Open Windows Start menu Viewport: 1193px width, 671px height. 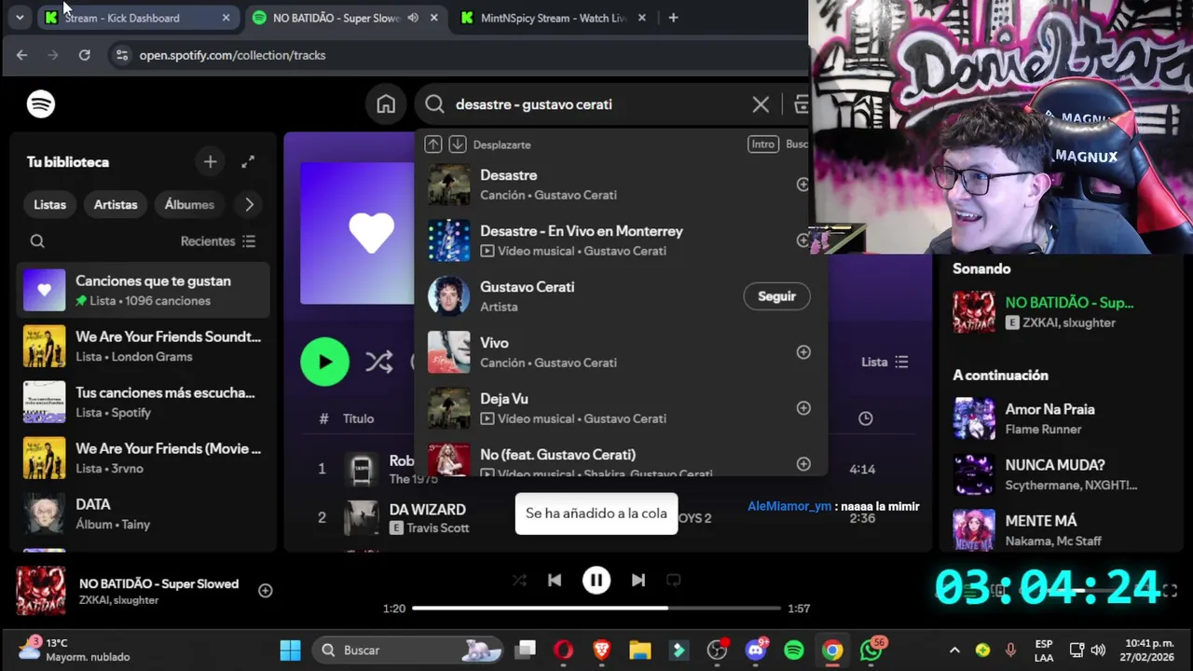[x=290, y=650]
